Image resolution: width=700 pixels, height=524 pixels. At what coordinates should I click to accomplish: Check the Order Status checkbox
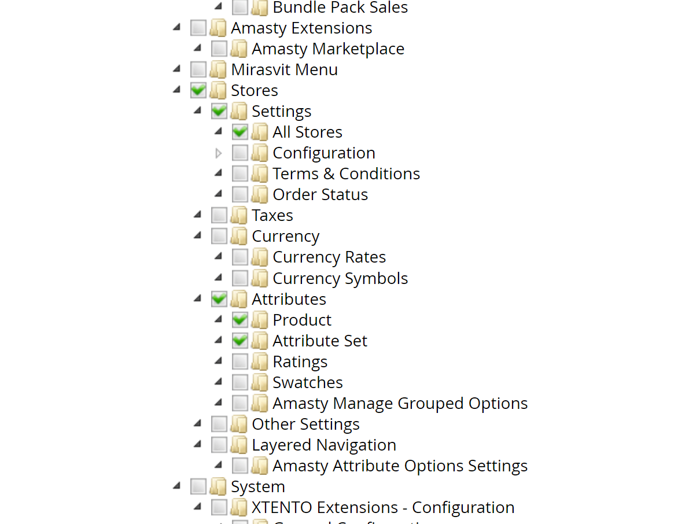(240, 194)
